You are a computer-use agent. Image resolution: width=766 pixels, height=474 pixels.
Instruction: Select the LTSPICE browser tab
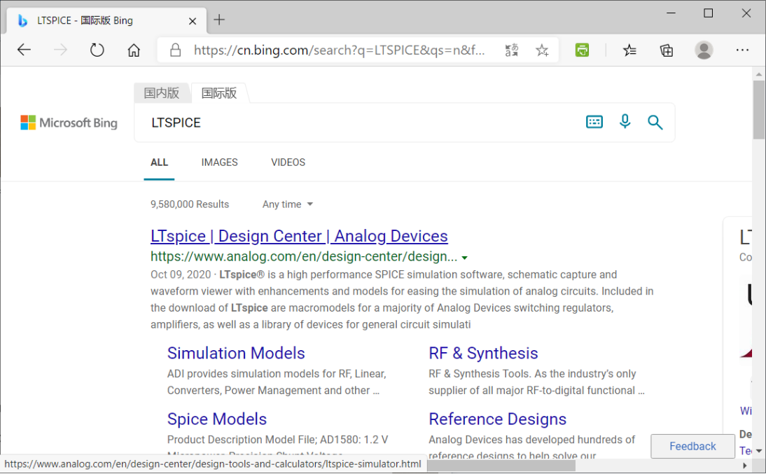(106, 20)
